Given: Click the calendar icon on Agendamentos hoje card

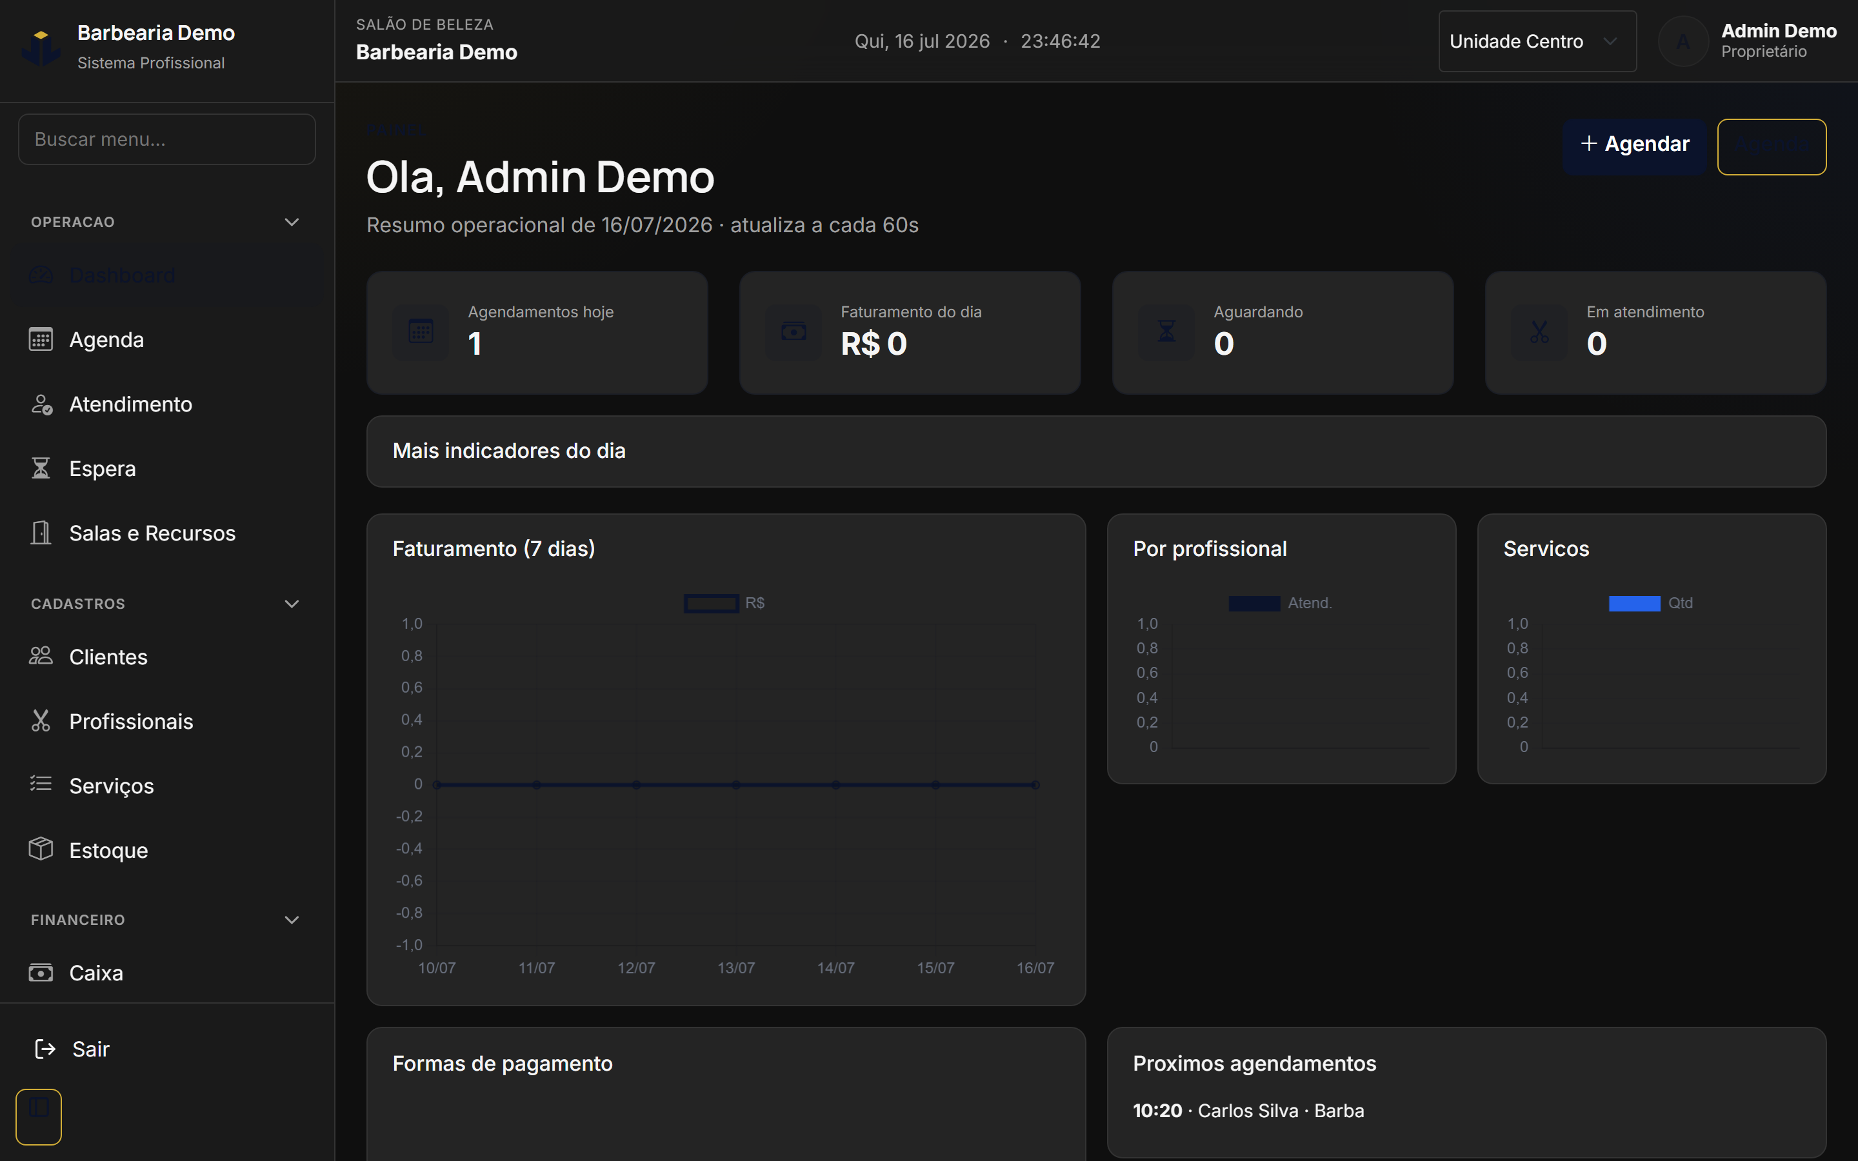Looking at the screenshot, I should point(421,332).
